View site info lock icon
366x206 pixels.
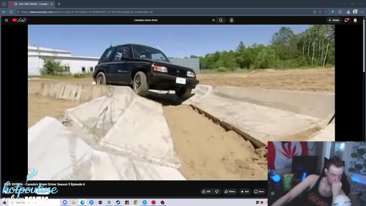pos(18,12)
